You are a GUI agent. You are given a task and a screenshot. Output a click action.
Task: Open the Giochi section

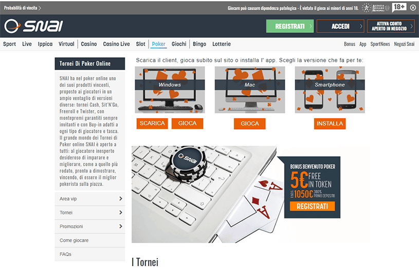click(179, 44)
